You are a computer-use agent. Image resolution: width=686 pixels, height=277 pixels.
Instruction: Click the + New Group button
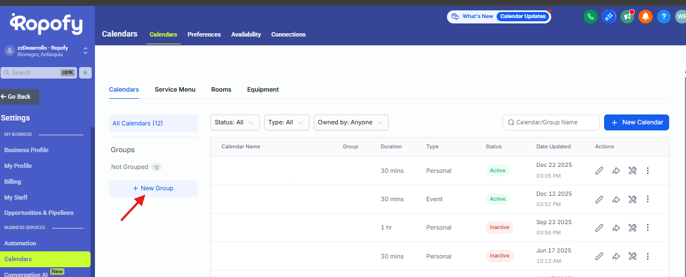153,188
